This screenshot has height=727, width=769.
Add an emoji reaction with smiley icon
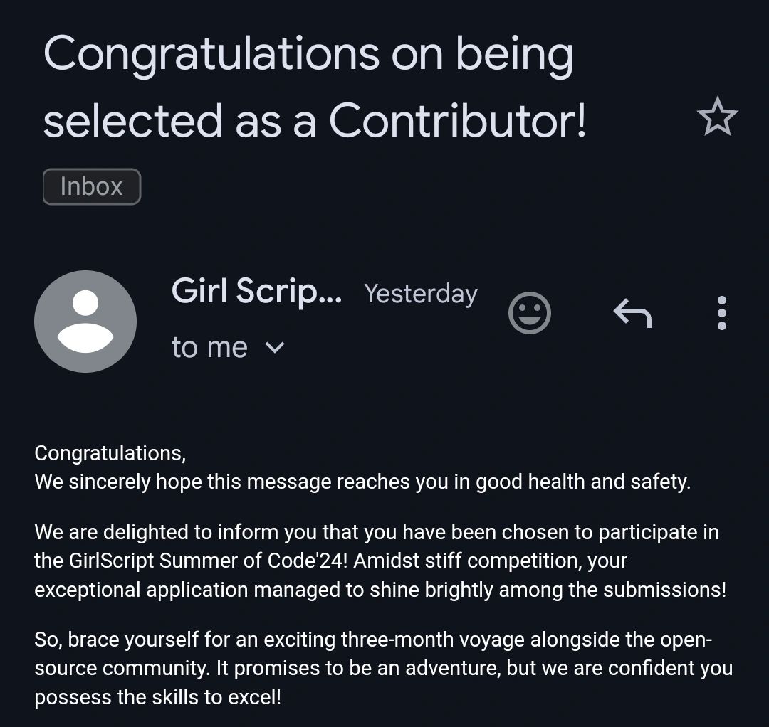[x=530, y=313]
